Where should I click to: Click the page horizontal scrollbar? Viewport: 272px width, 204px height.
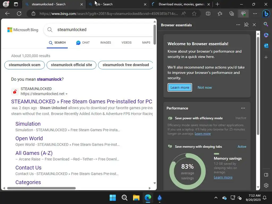point(41,188)
